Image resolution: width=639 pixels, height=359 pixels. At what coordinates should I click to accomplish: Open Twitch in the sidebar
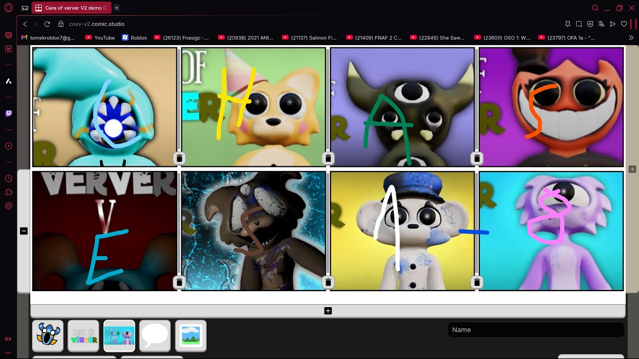coord(8,114)
